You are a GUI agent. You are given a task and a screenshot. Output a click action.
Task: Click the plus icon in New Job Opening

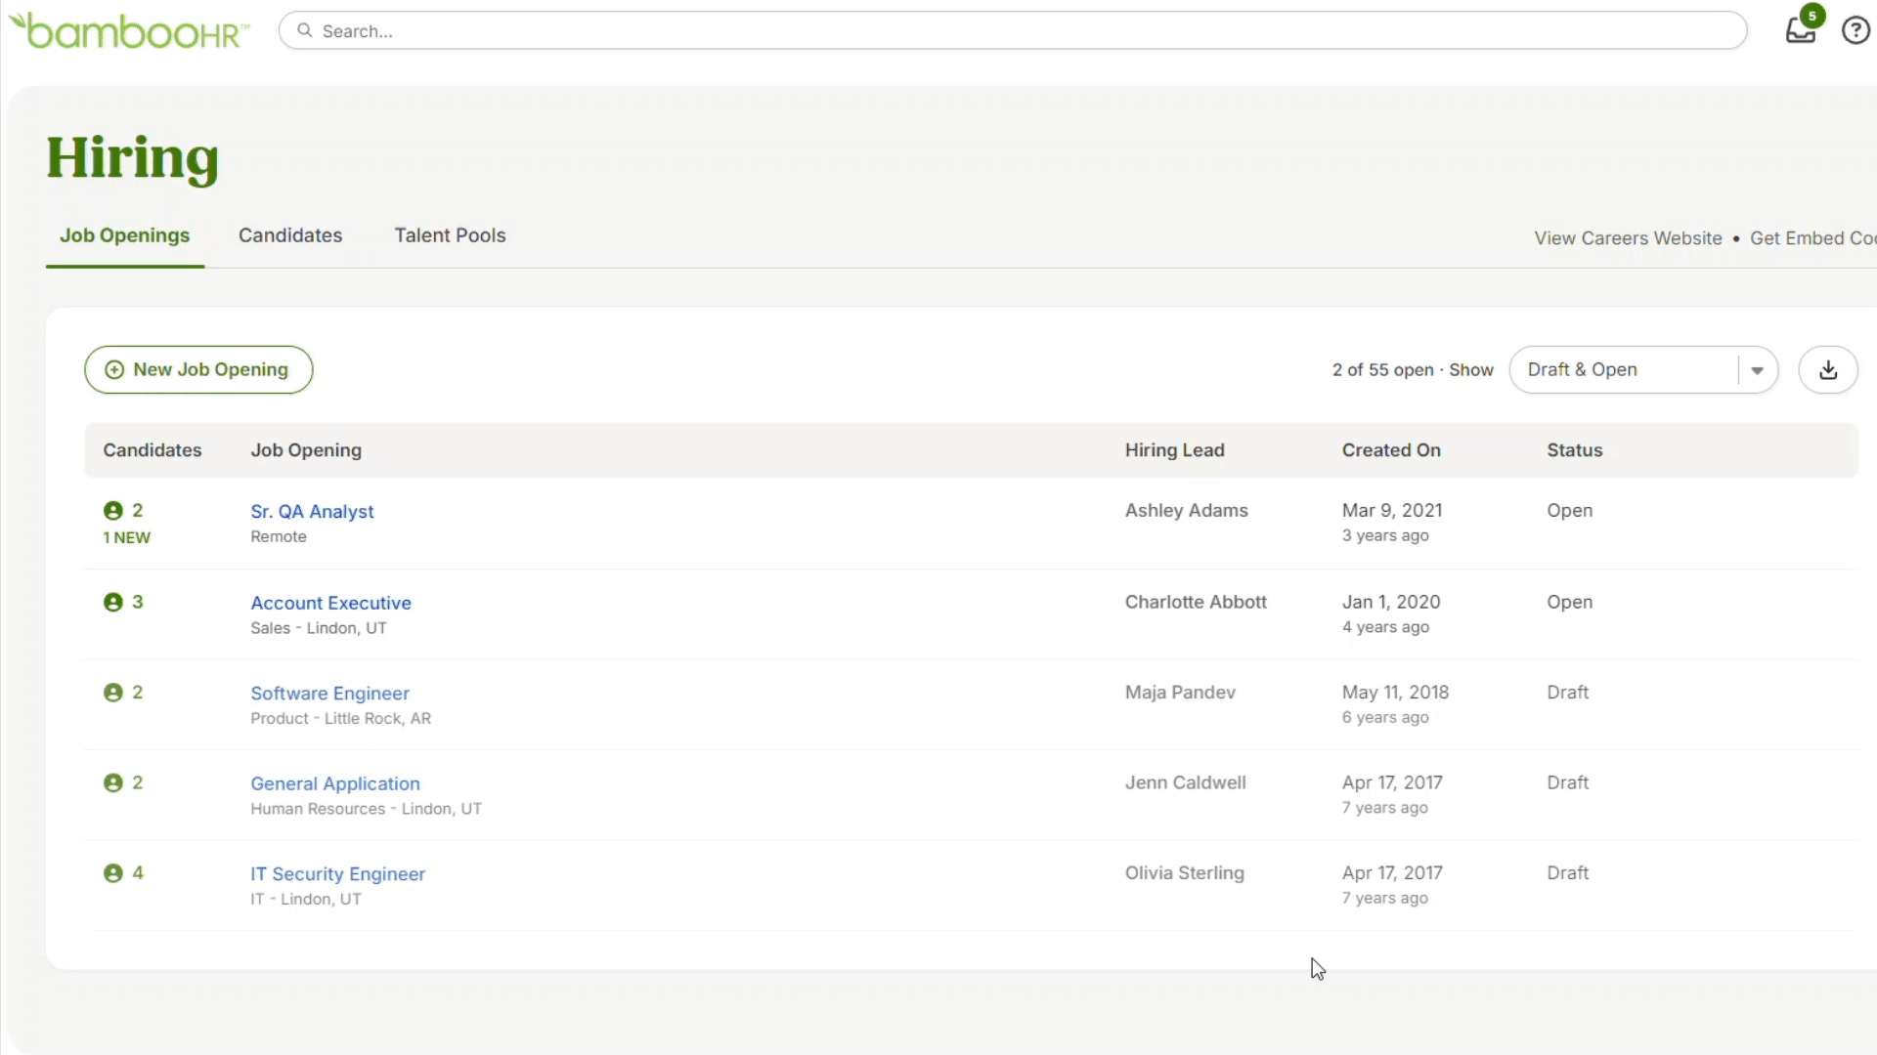114,370
